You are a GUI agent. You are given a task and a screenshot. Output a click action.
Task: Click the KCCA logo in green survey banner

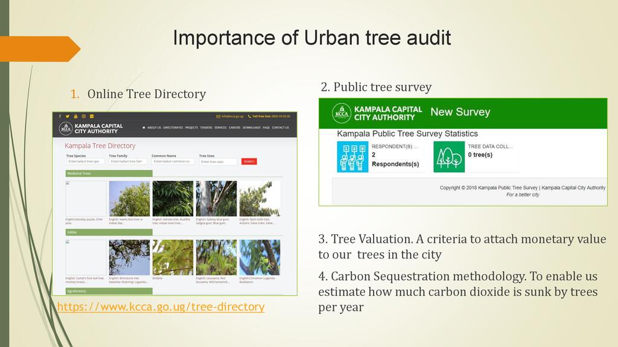[342, 113]
